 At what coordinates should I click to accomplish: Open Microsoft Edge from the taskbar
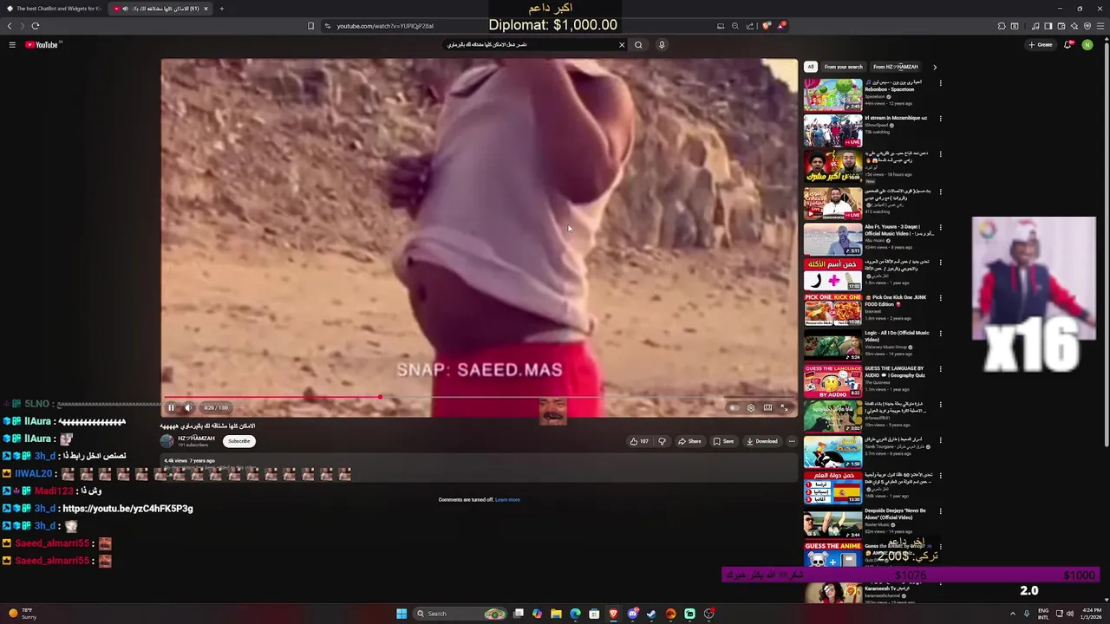point(575,614)
